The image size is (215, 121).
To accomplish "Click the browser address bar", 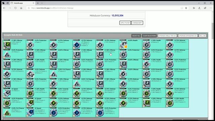I will 104,8.
